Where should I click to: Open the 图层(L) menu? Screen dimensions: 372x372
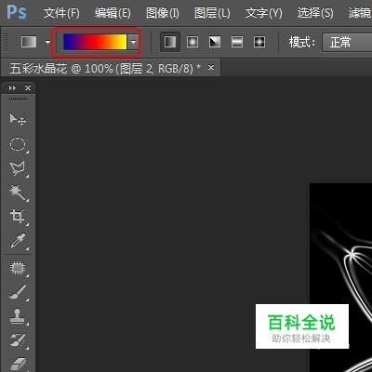[212, 13]
